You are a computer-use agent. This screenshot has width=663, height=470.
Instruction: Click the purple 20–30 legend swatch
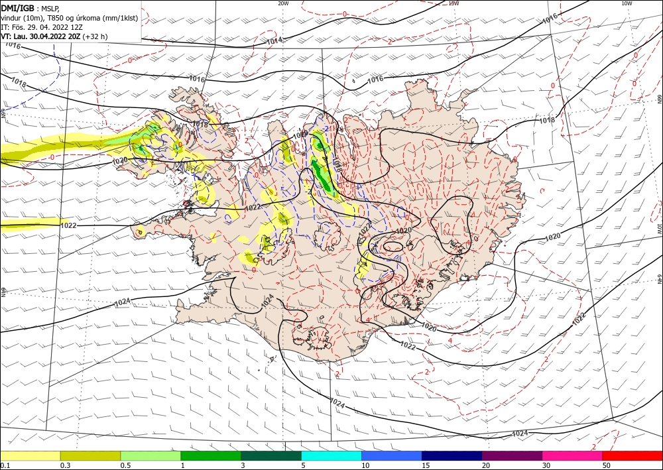(x=512, y=455)
